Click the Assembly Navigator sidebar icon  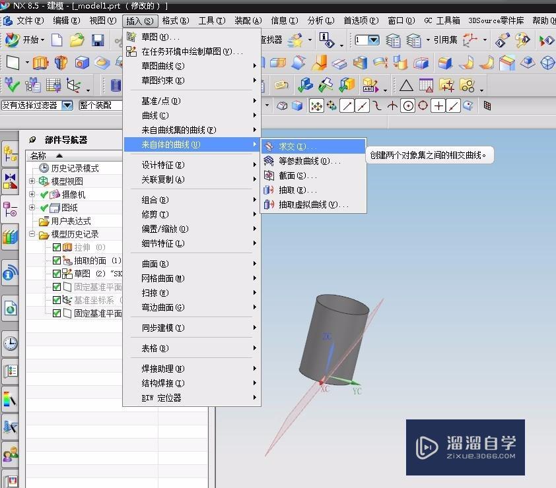[x=11, y=154]
